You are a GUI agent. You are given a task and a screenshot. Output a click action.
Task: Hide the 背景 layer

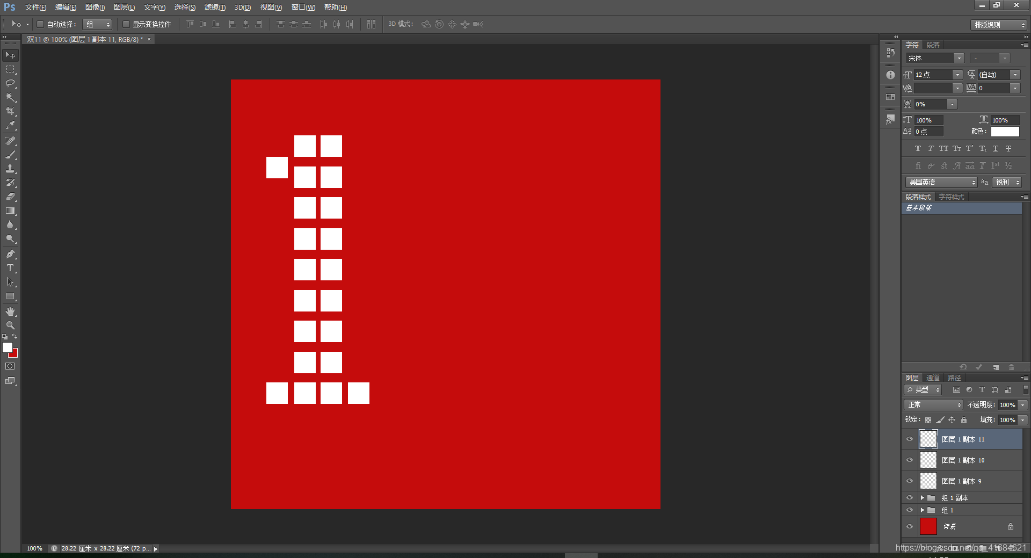click(910, 526)
